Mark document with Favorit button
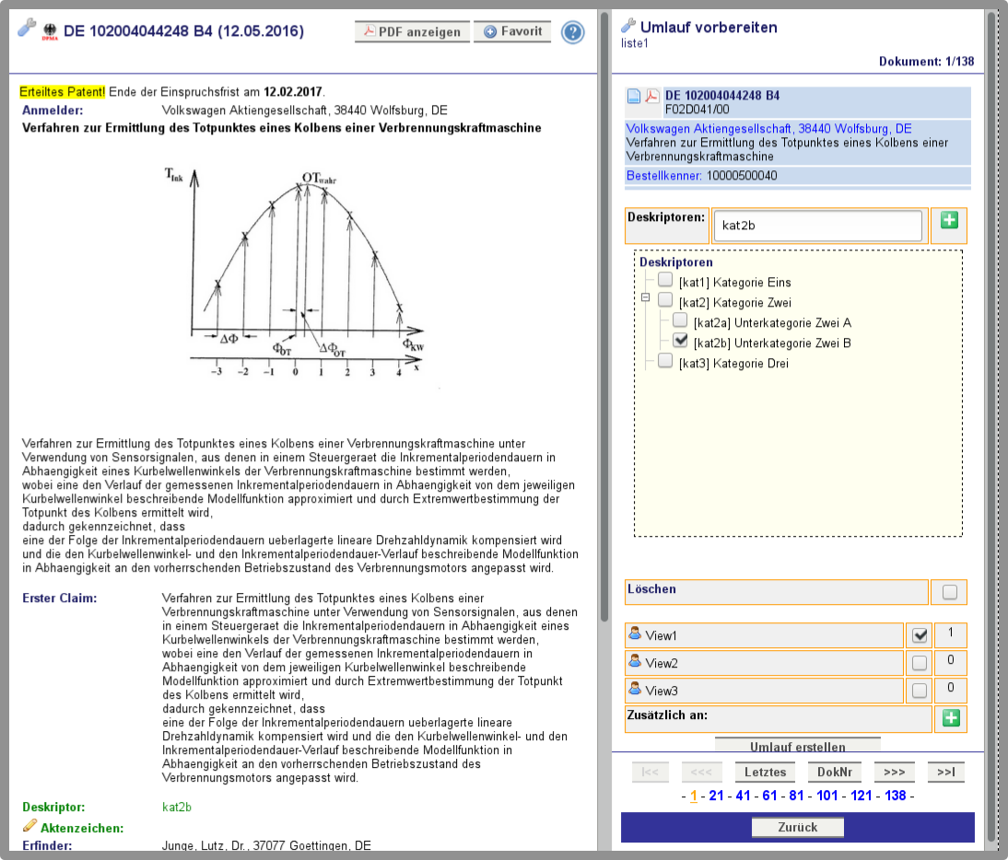The width and height of the screenshot is (1008, 860). (x=512, y=31)
